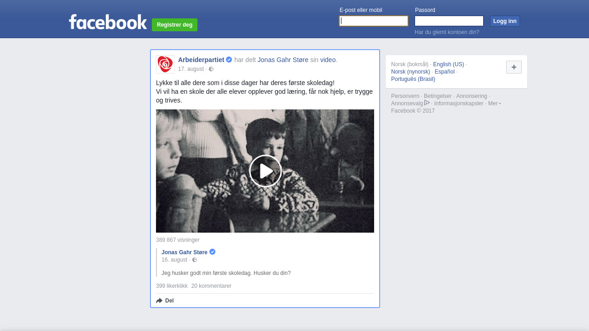Click the Facebook logo

pyautogui.click(x=108, y=22)
